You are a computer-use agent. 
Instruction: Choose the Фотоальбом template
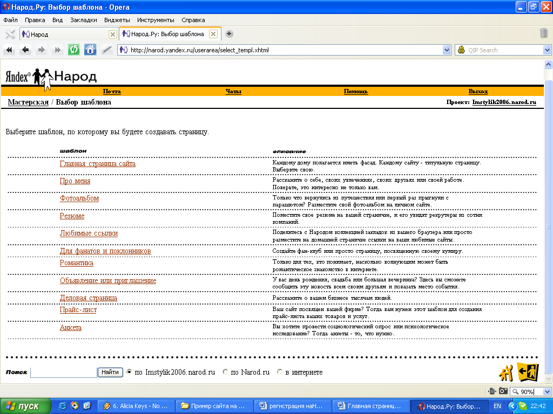[79, 198]
